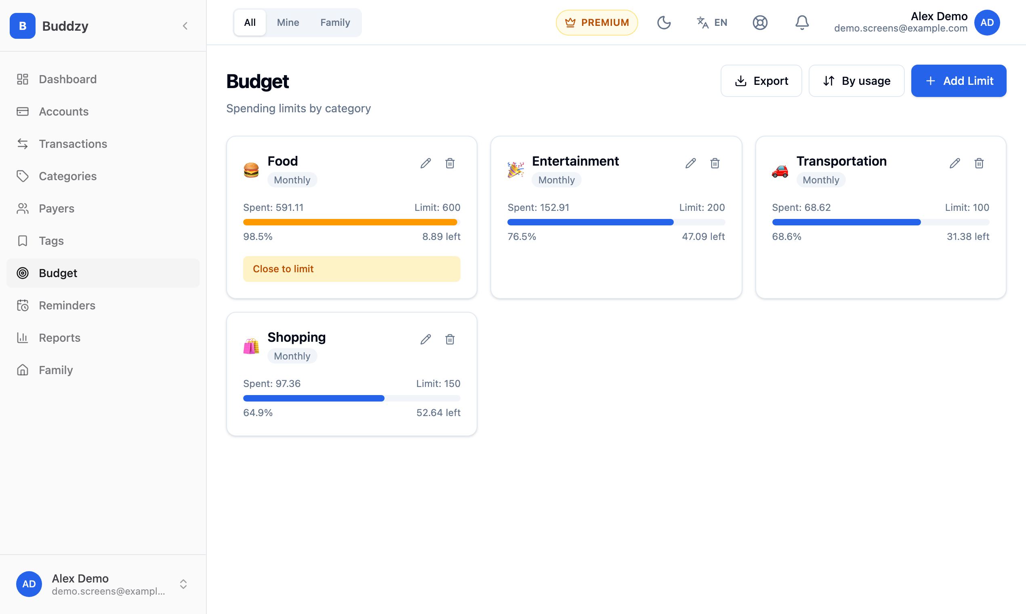
Task: Open Dashboard in the sidebar
Action: point(103,79)
